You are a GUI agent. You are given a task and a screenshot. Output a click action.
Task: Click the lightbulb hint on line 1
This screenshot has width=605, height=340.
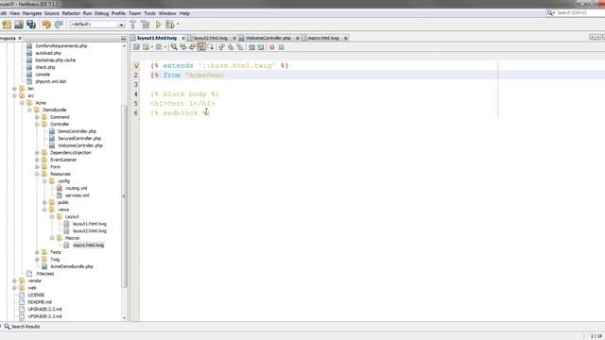[x=136, y=65]
